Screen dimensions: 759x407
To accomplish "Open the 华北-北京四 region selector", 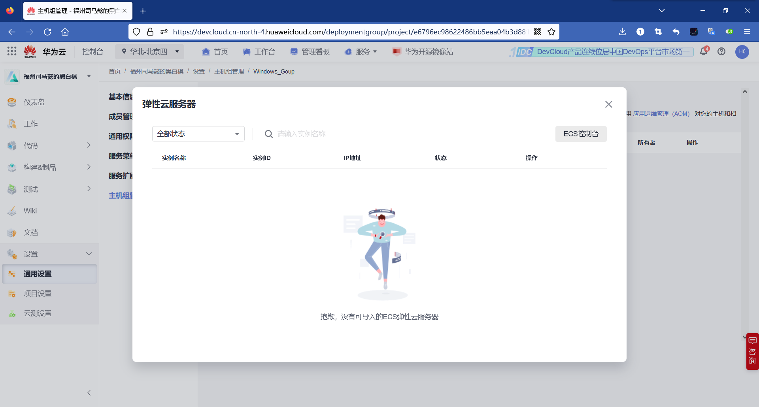I will click(x=149, y=51).
